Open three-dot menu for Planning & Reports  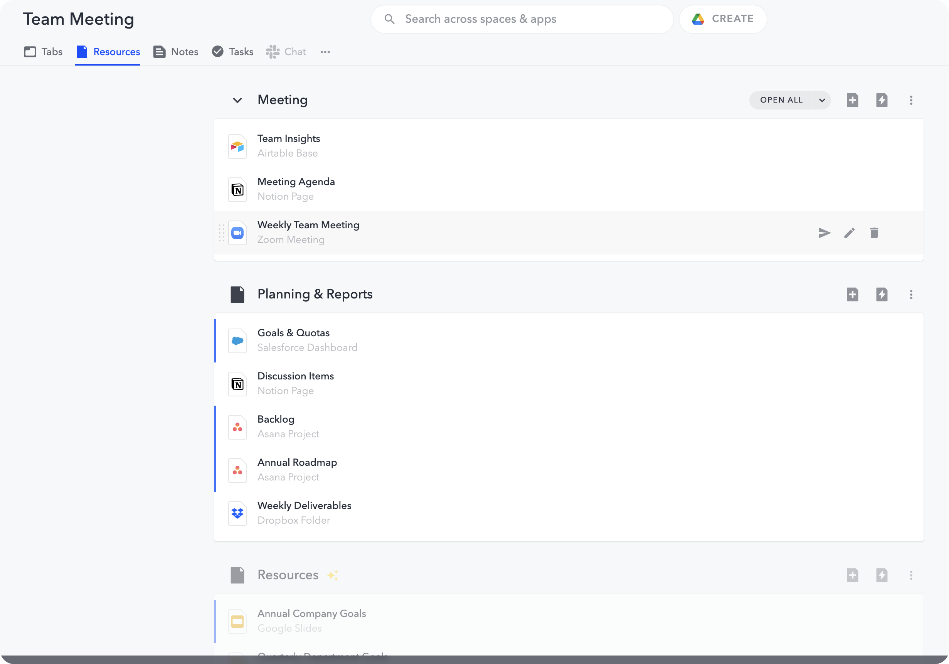(x=911, y=294)
